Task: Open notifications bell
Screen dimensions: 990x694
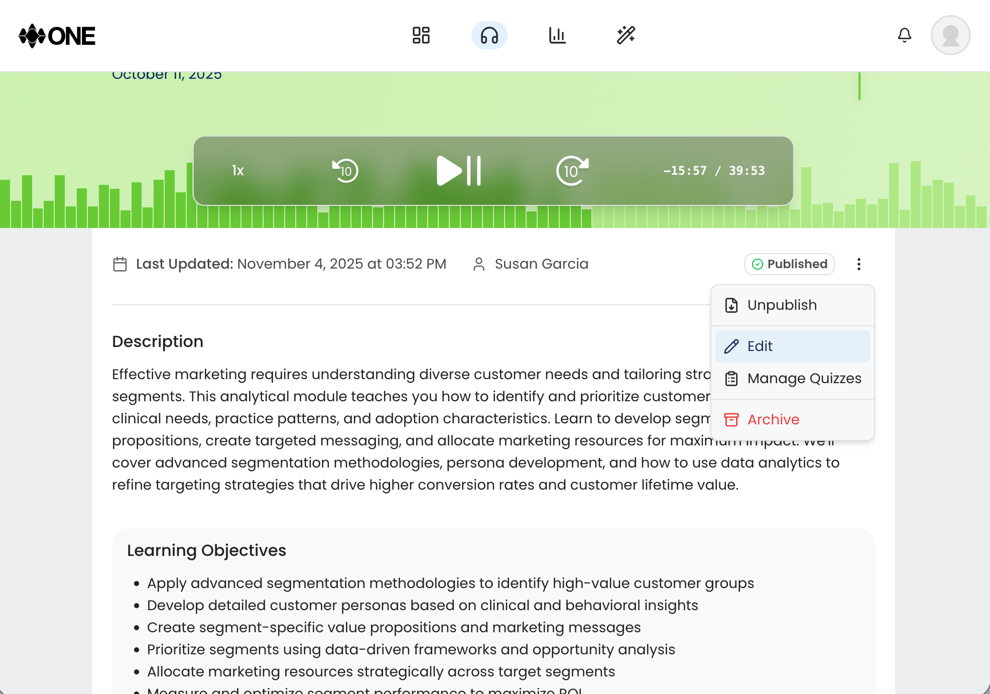Action: tap(904, 35)
